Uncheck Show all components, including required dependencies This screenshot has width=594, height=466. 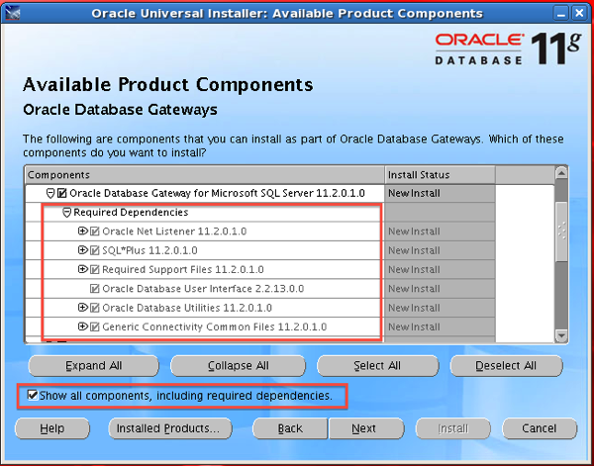(x=33, y=395)
